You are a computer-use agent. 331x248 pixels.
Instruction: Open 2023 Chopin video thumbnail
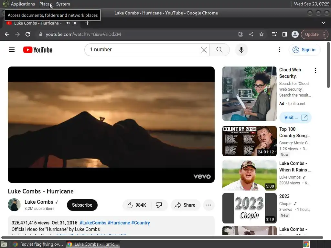point(249,208)
